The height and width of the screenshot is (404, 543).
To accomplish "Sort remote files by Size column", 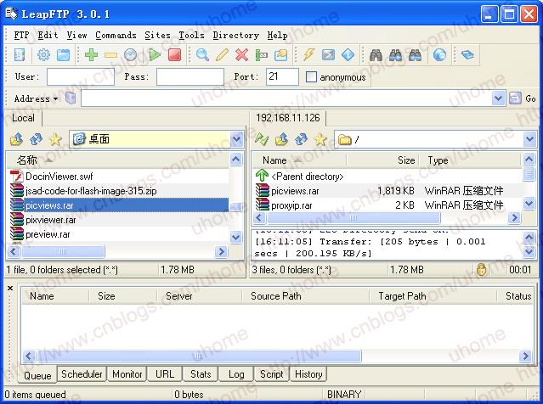I will [382, 160].
